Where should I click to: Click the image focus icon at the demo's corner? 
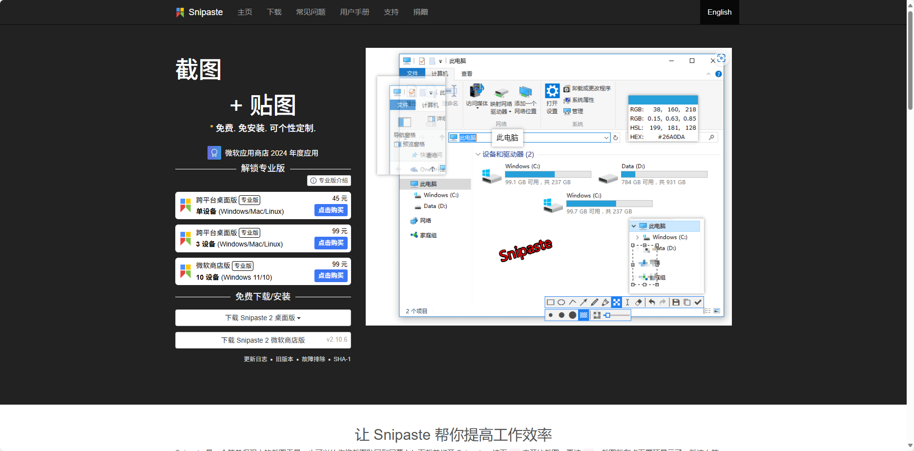721,58
